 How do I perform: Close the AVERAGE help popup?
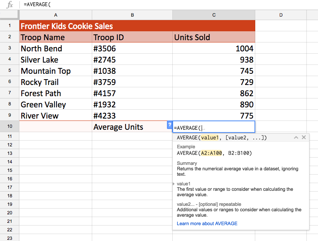[x=304, y=137]
